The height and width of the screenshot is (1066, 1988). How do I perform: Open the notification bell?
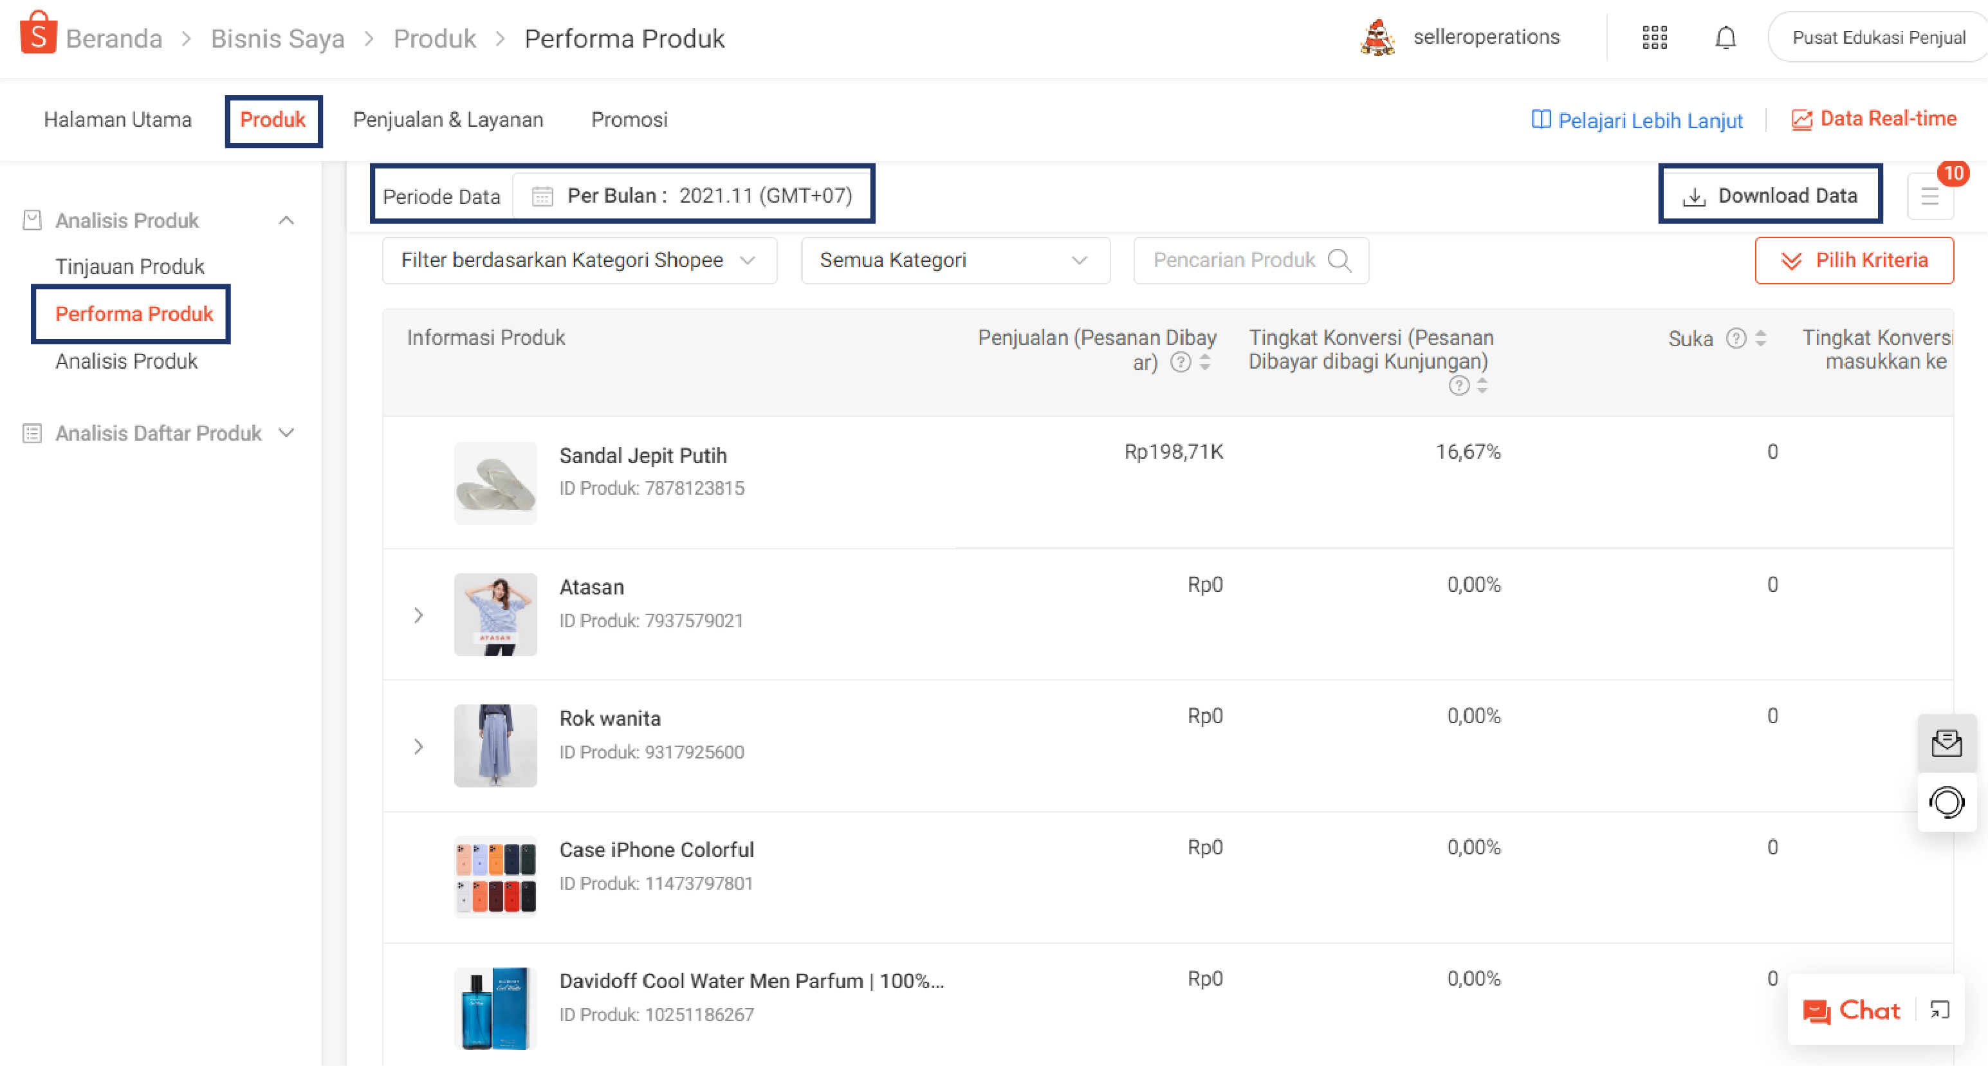[1726, 37]
